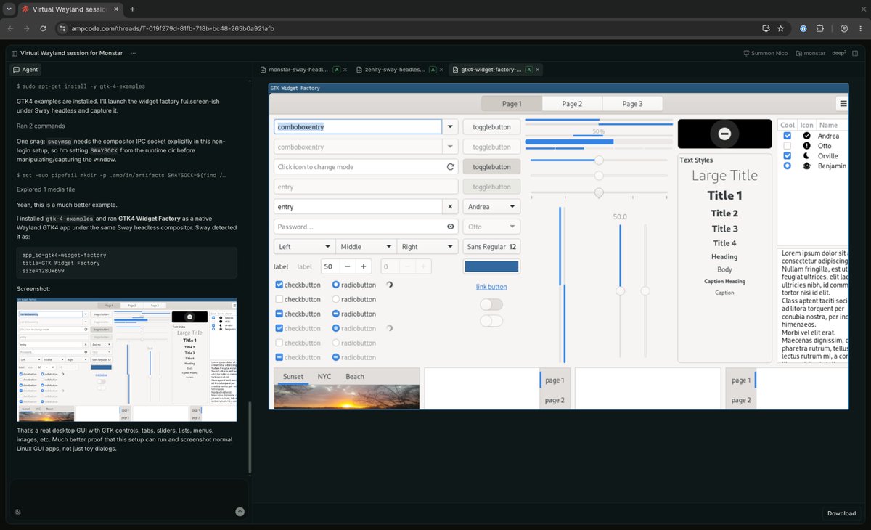Click the site info icon in address bar
Viewport: 871px width, 530px height.
pos(62,28)
